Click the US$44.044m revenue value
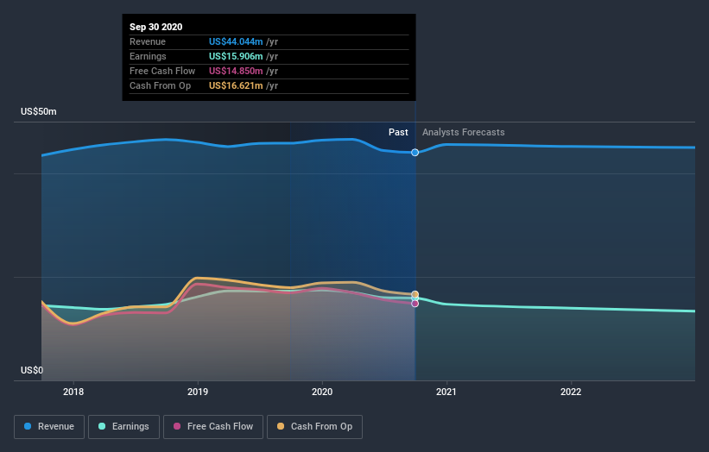The height and width of the screenshot is (452, 709). [236, 41]
